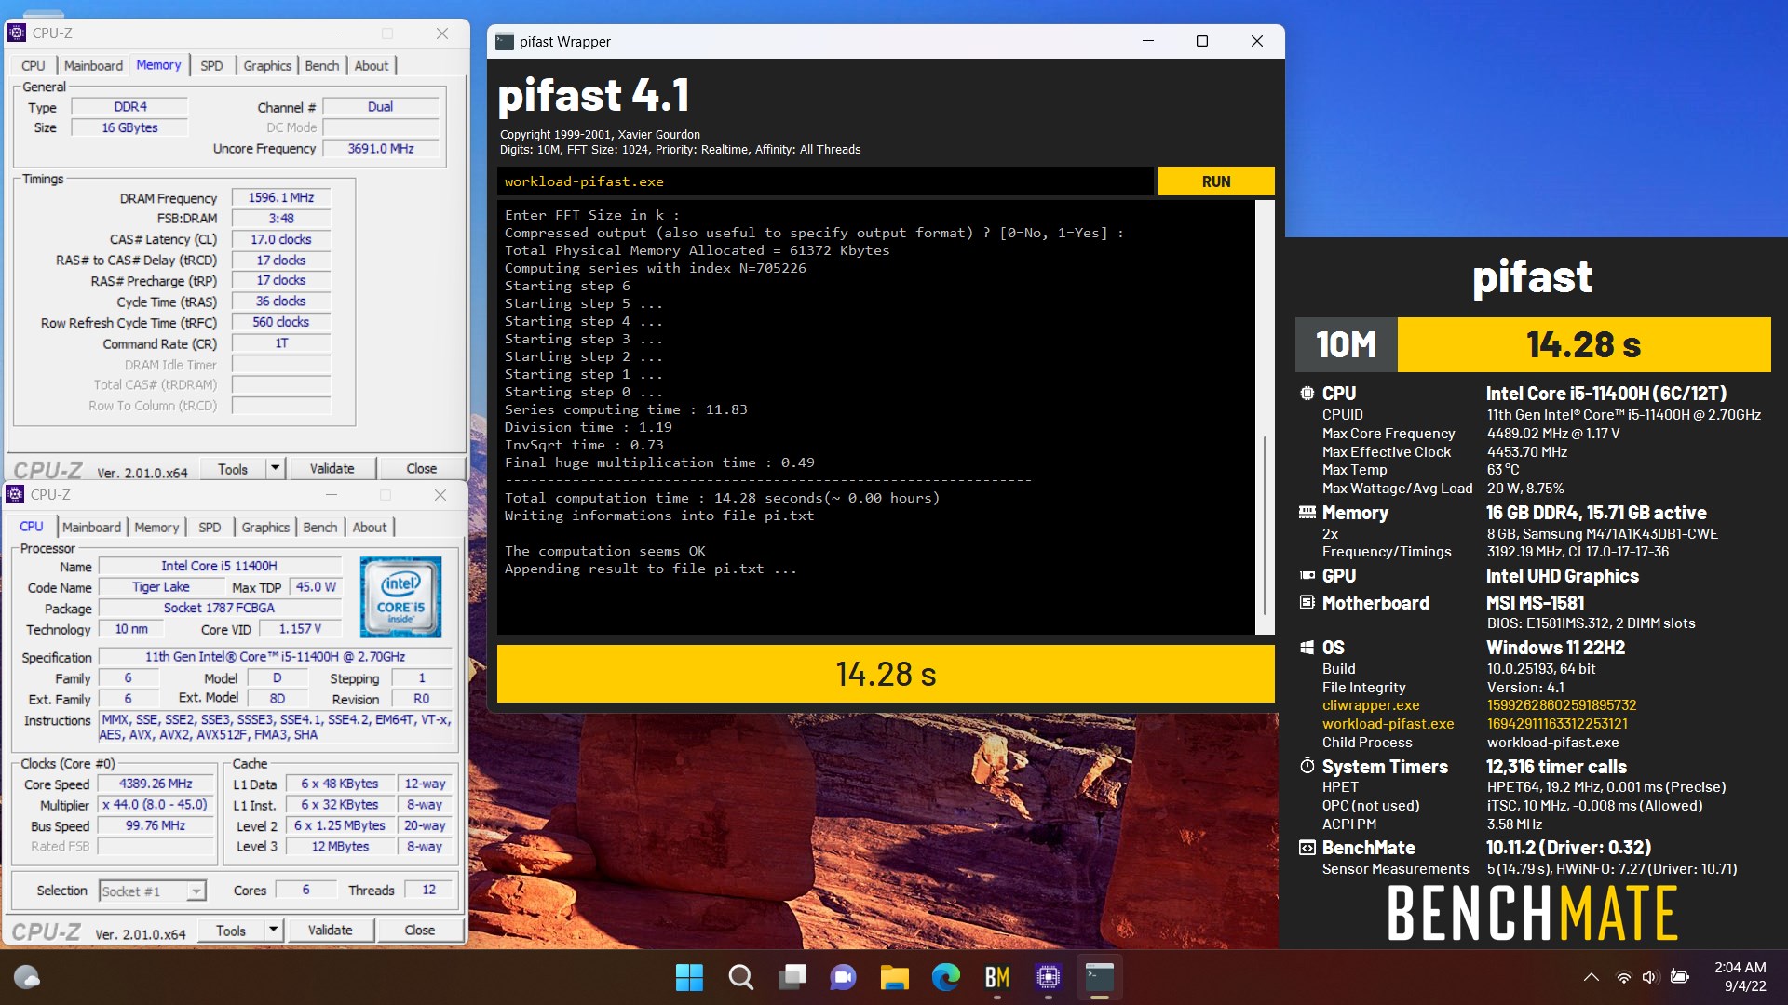
Task: Open Socket #1 selection dropdown
Action: point(152,891)
